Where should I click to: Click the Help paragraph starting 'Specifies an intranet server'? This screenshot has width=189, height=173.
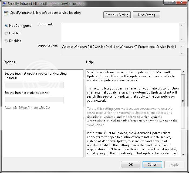tap(131, 76)
